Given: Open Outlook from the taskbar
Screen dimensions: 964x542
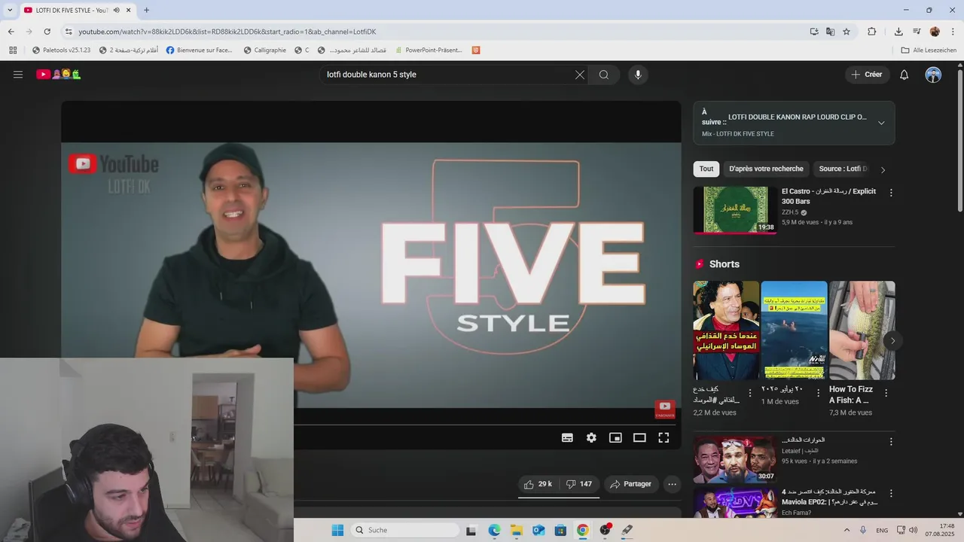Looking at the screenshot, I should pyautogui.click(x=538, y=530).
